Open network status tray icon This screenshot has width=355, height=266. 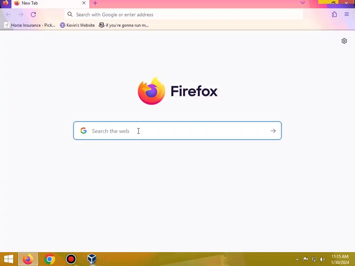pos(314,259)
